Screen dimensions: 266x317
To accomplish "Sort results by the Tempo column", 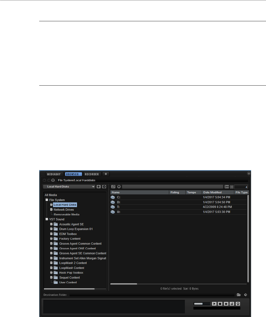I will tap(194, 192).
